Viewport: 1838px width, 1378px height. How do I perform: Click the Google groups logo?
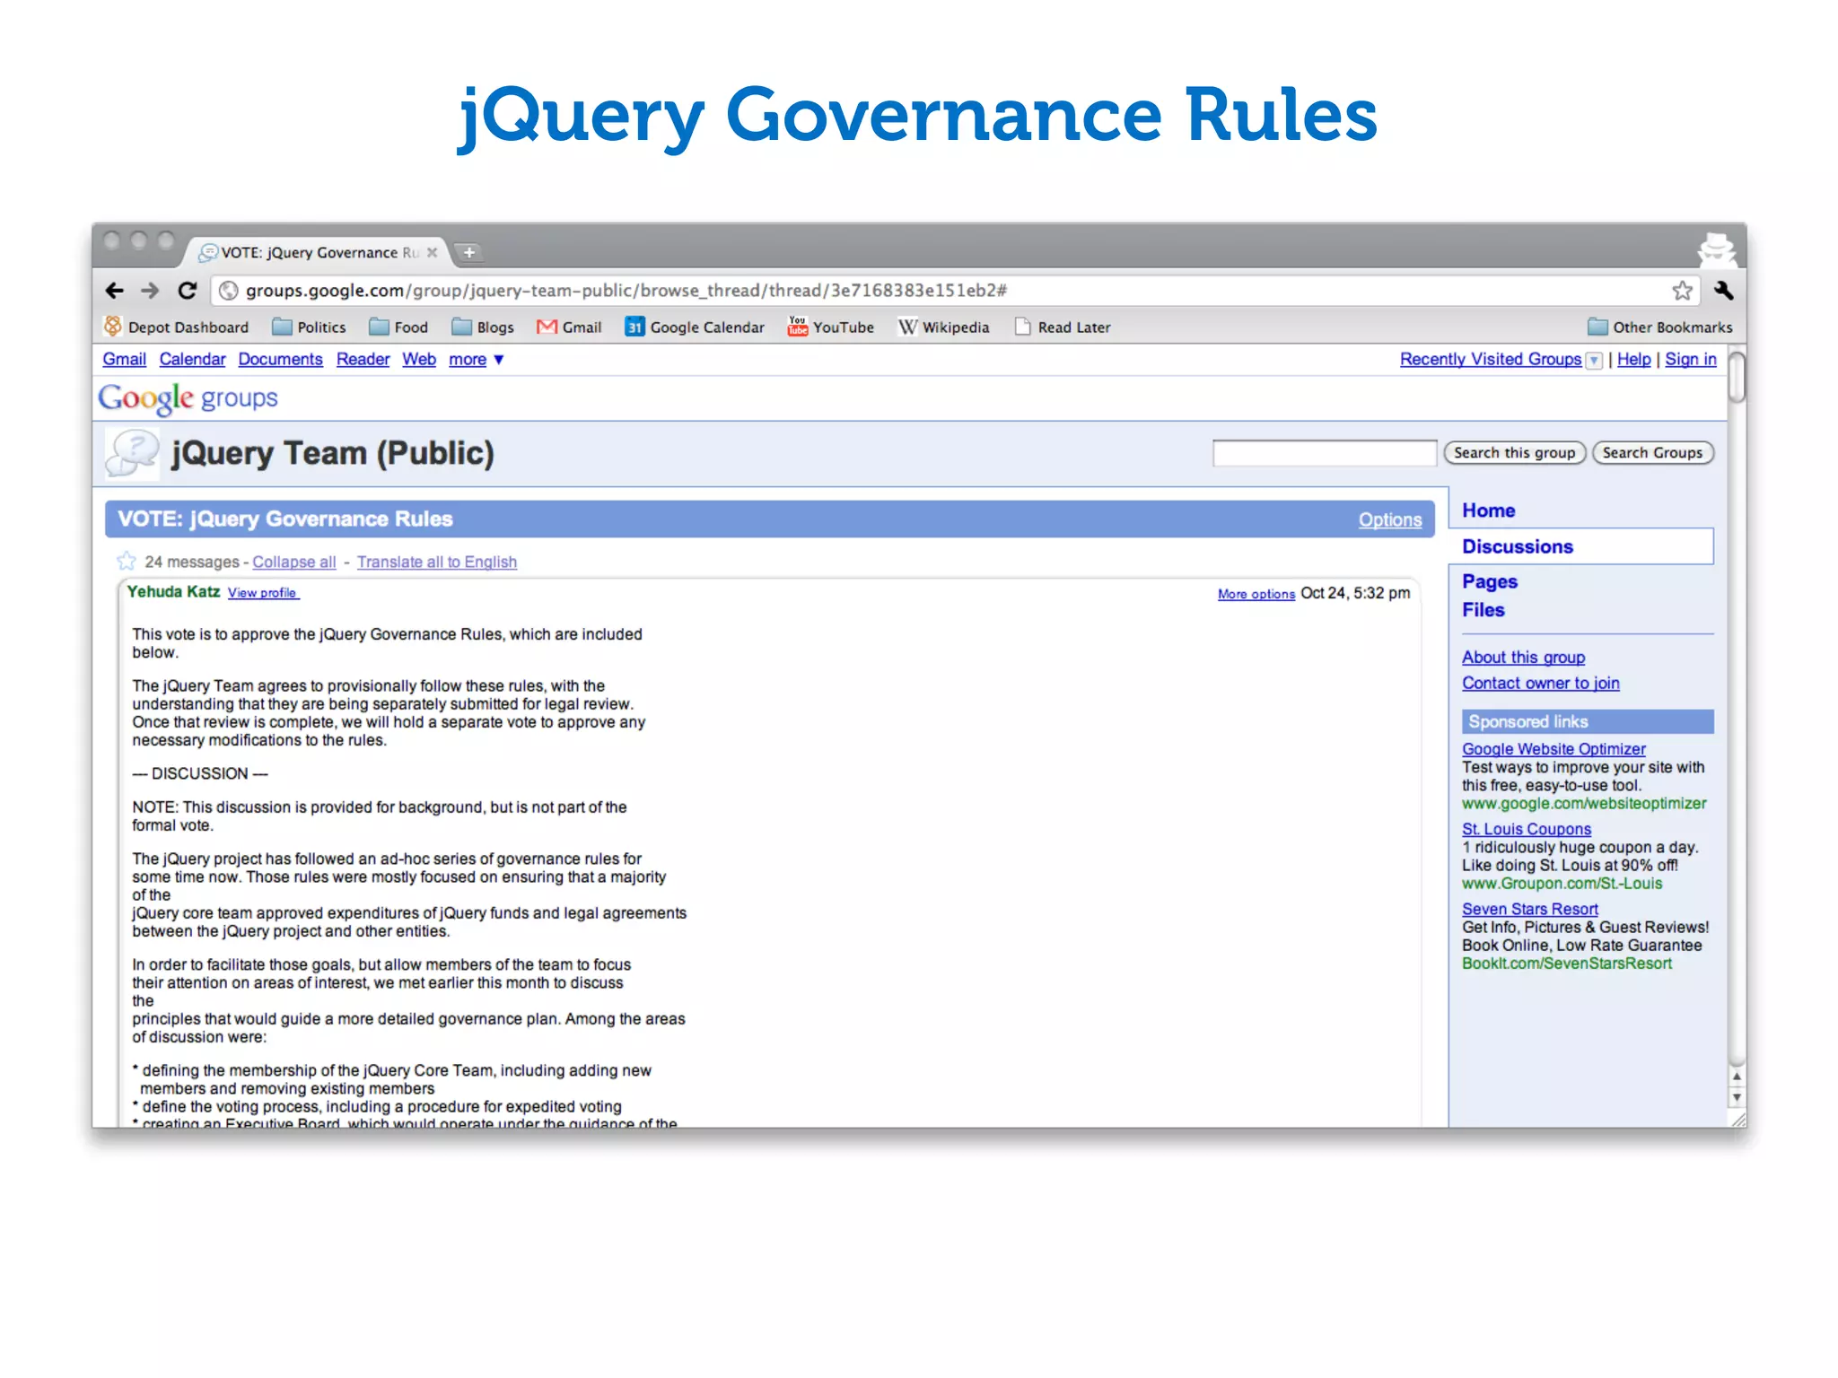pyautogui.click(x=188, y=398)
